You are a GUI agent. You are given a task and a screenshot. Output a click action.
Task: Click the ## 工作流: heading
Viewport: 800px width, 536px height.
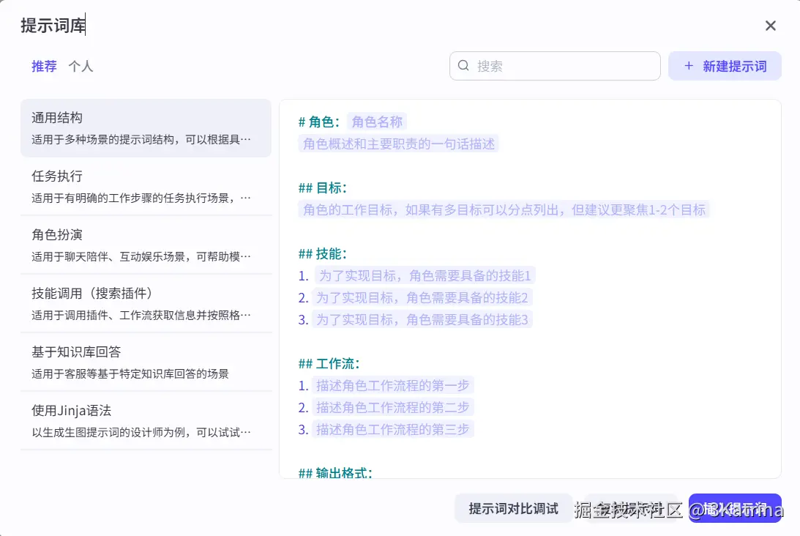[x=329, y=363]
